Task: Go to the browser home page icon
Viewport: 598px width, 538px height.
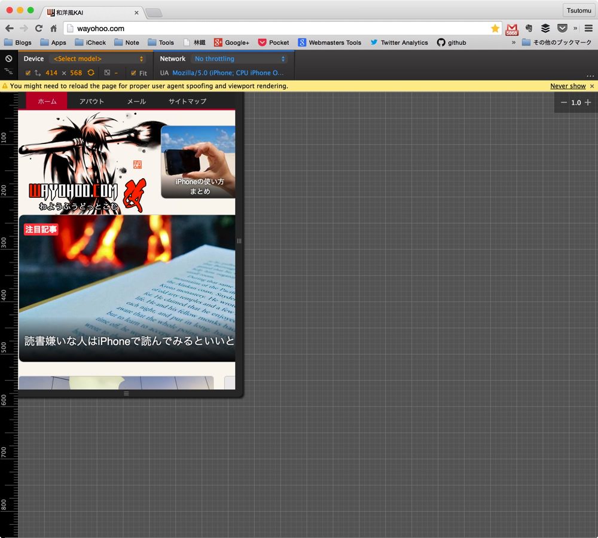Action: [x=53, y=28]
